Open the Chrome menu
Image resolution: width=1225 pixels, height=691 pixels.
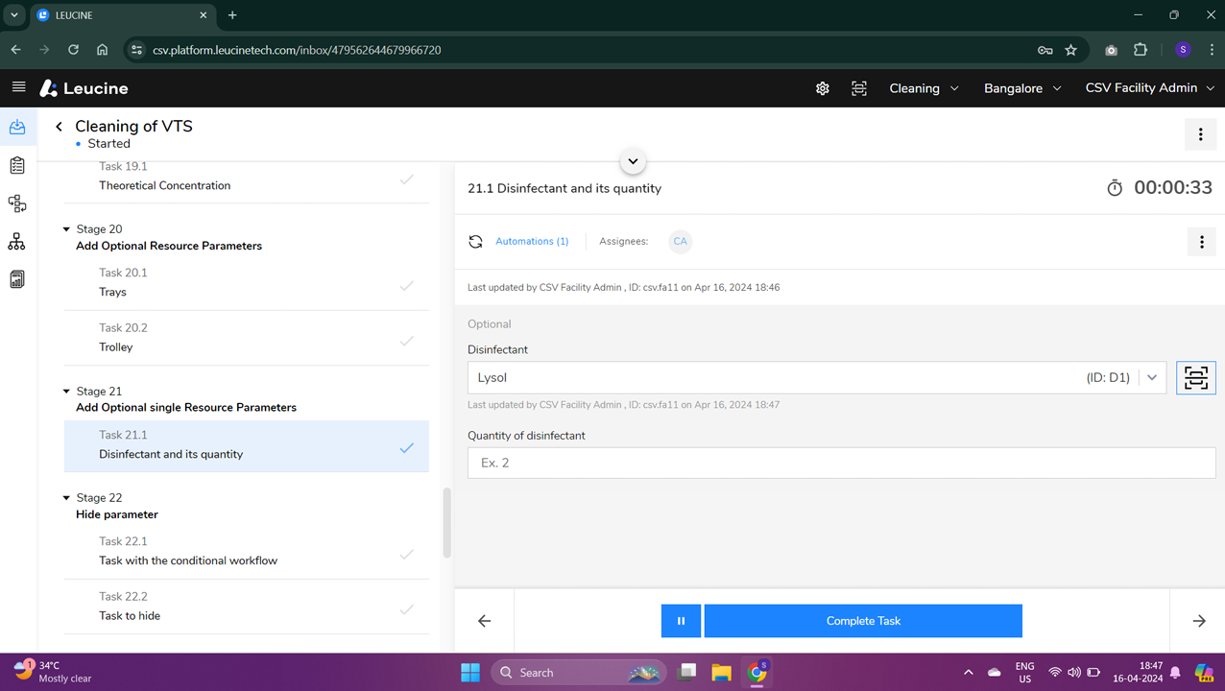point(1212,50)
